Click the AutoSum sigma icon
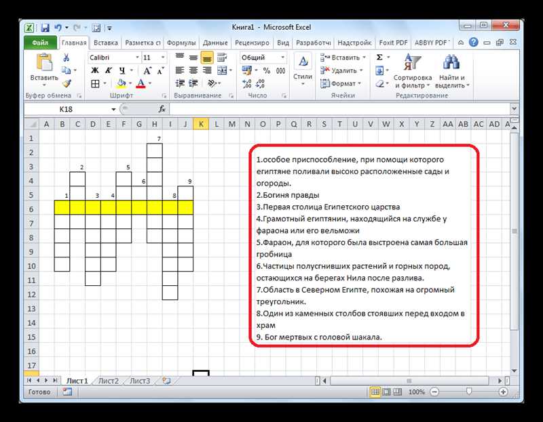This screenshot has width=543, height=422. tap(379, 58)
